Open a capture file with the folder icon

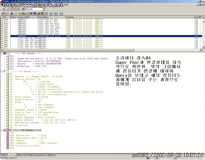(3, 14)
